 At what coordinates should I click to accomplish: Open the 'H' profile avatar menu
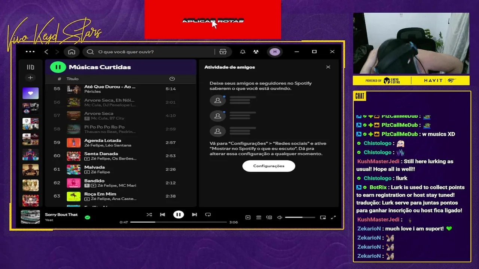[275, 52]
